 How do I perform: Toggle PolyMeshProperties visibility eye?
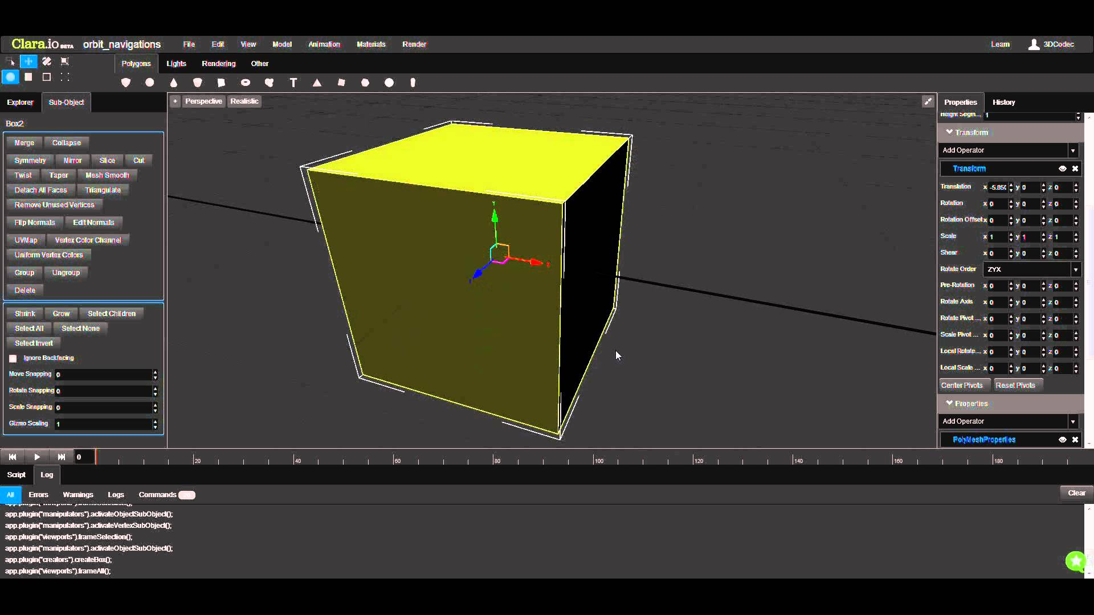1062,440
